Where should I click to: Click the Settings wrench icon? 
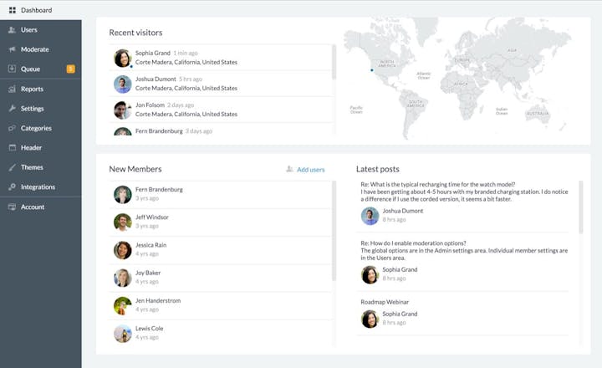click(x=12, y=109)
